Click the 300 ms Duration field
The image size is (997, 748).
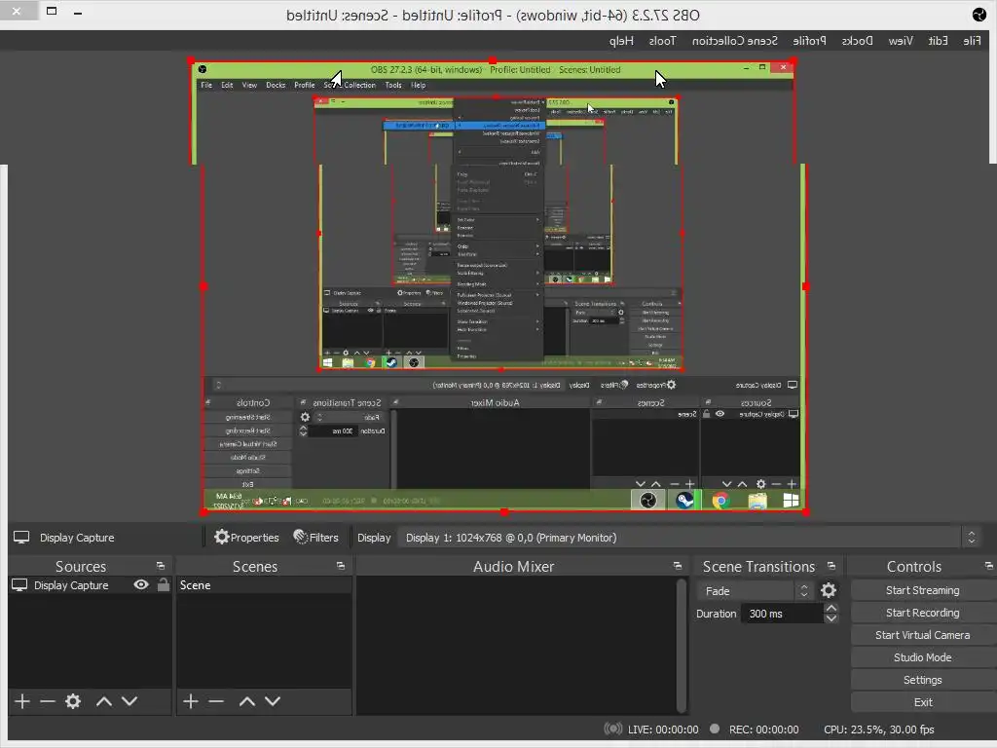click(x=782, y=614)
